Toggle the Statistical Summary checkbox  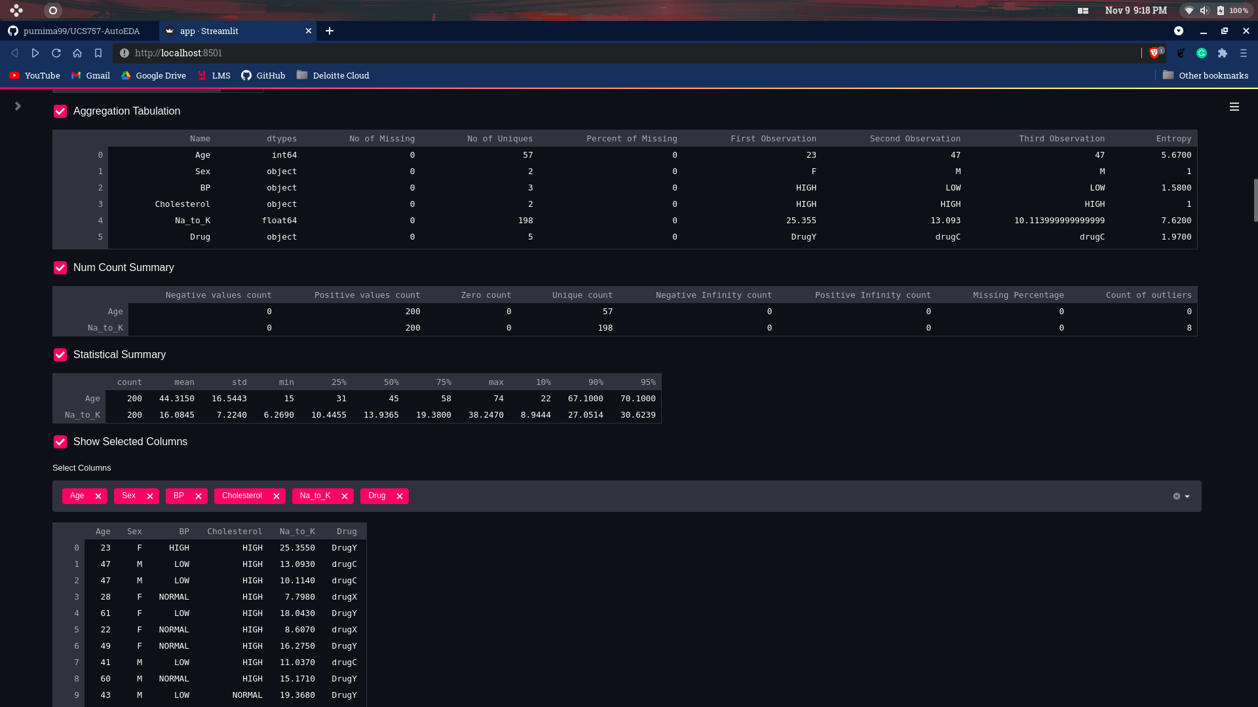pos(60,355)
